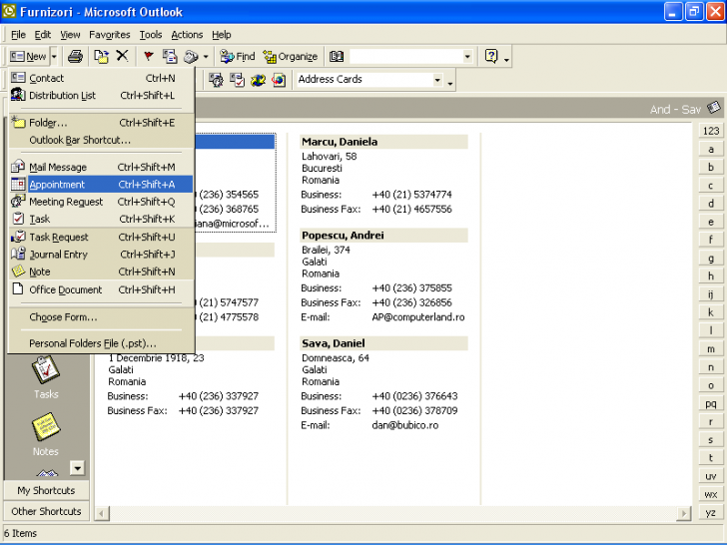This screenshot has height=545, width=727.
Task: Click the Folder icon in New menu
Action: click(18, 122)
